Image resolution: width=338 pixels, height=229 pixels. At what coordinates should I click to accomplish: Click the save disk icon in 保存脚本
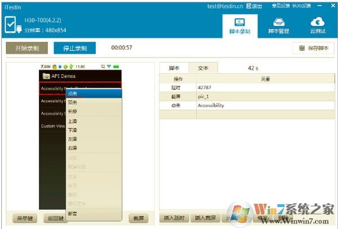(x=302, y=48)
